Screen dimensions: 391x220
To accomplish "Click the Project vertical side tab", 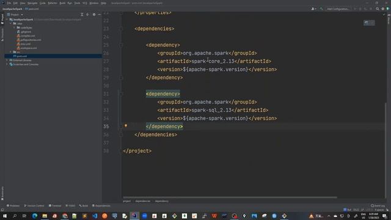I will click(2, 19).
